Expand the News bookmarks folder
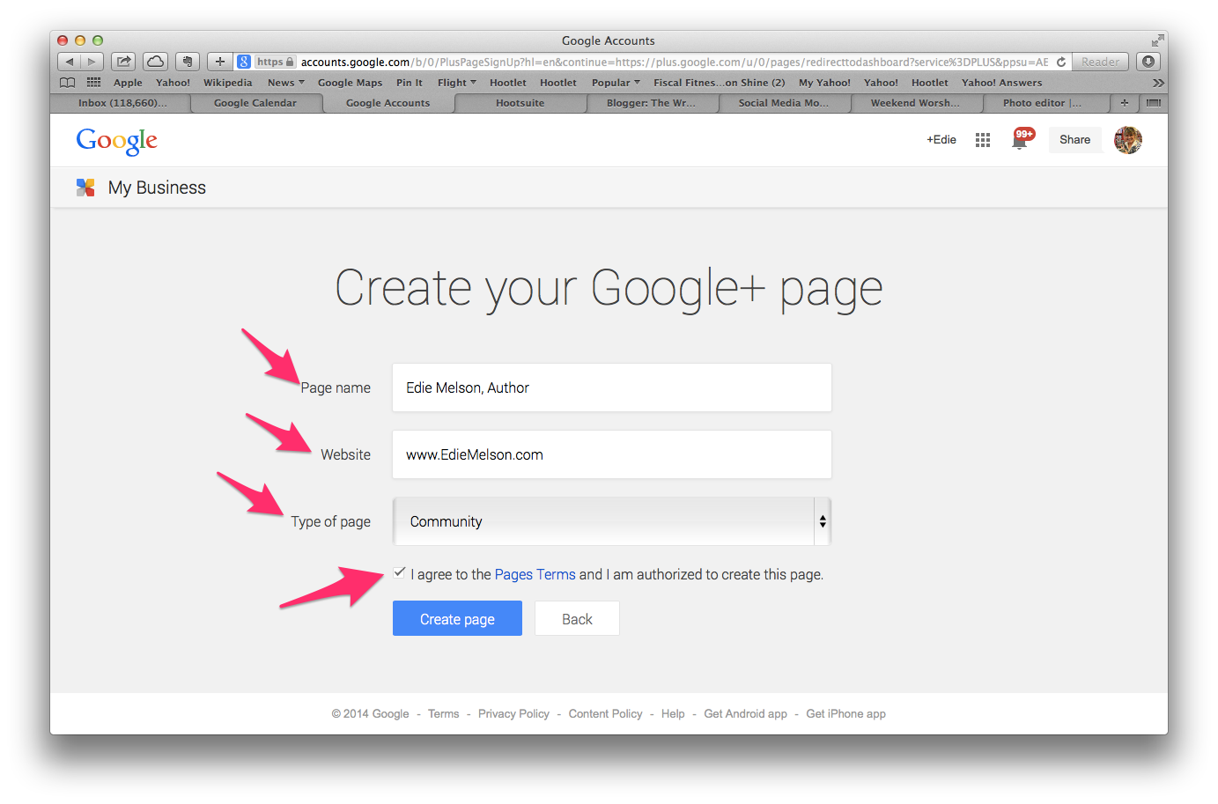This screenshot has height=804, width=1218. pos(286,83)
